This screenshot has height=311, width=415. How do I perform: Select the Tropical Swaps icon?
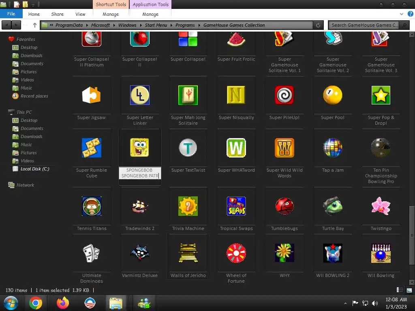tap(236, 206)
